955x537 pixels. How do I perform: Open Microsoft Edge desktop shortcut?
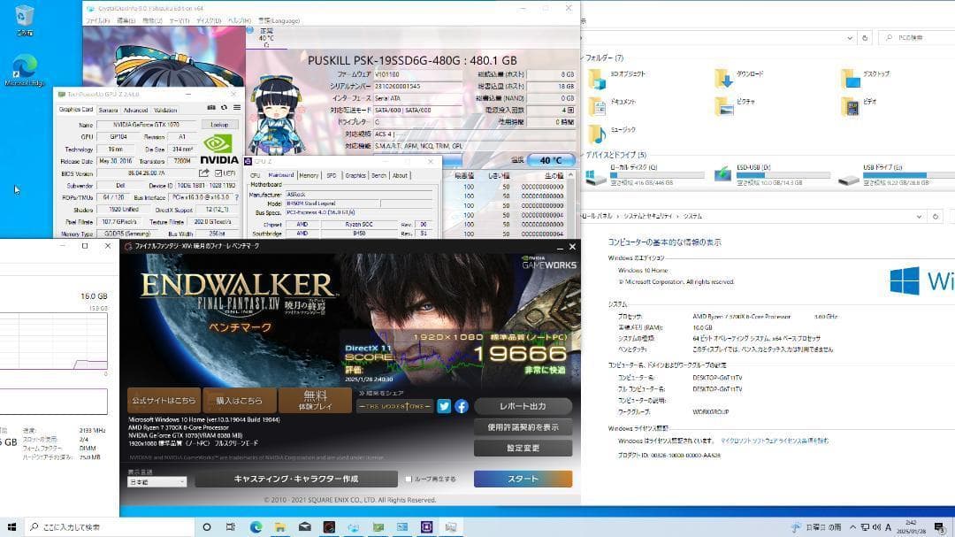(24, 69)
